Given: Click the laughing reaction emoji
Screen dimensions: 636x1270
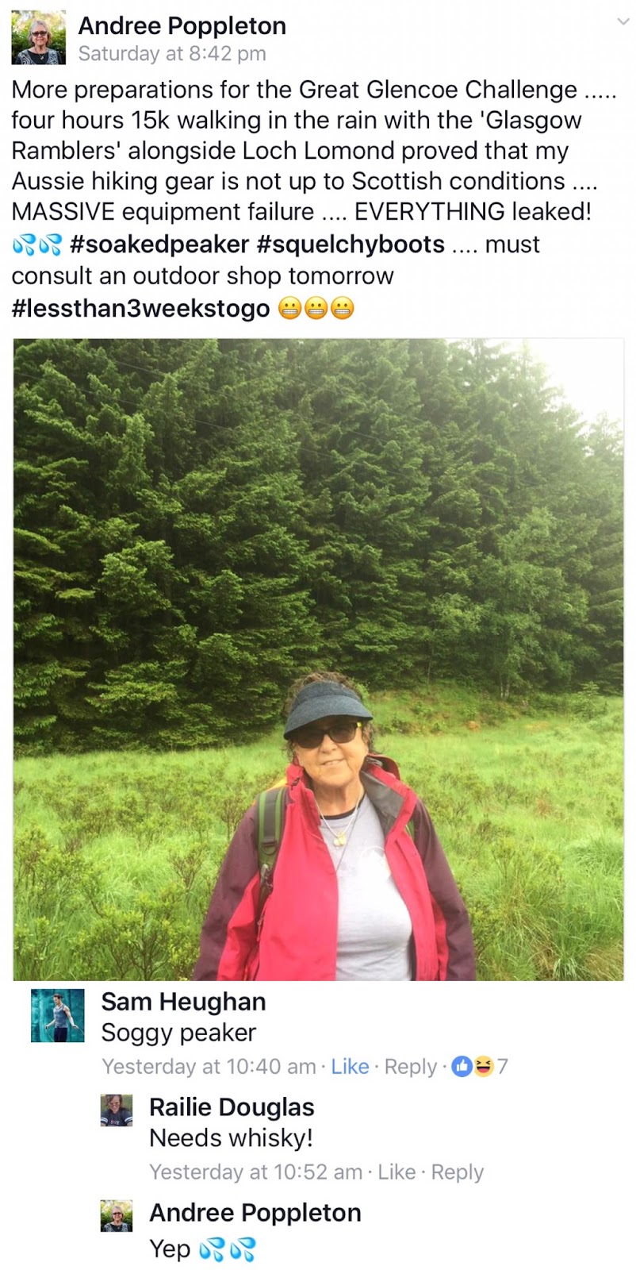Looking at the screenshot, I should [484, 1066].
